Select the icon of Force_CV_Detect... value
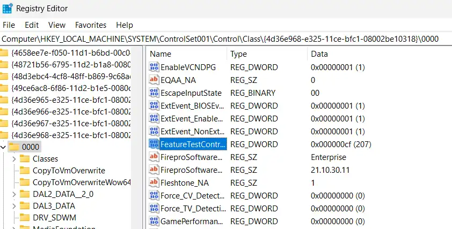Image resolution: width=452 pixels, height=229 pixels. pyautogui.click(x=154, y=196)
